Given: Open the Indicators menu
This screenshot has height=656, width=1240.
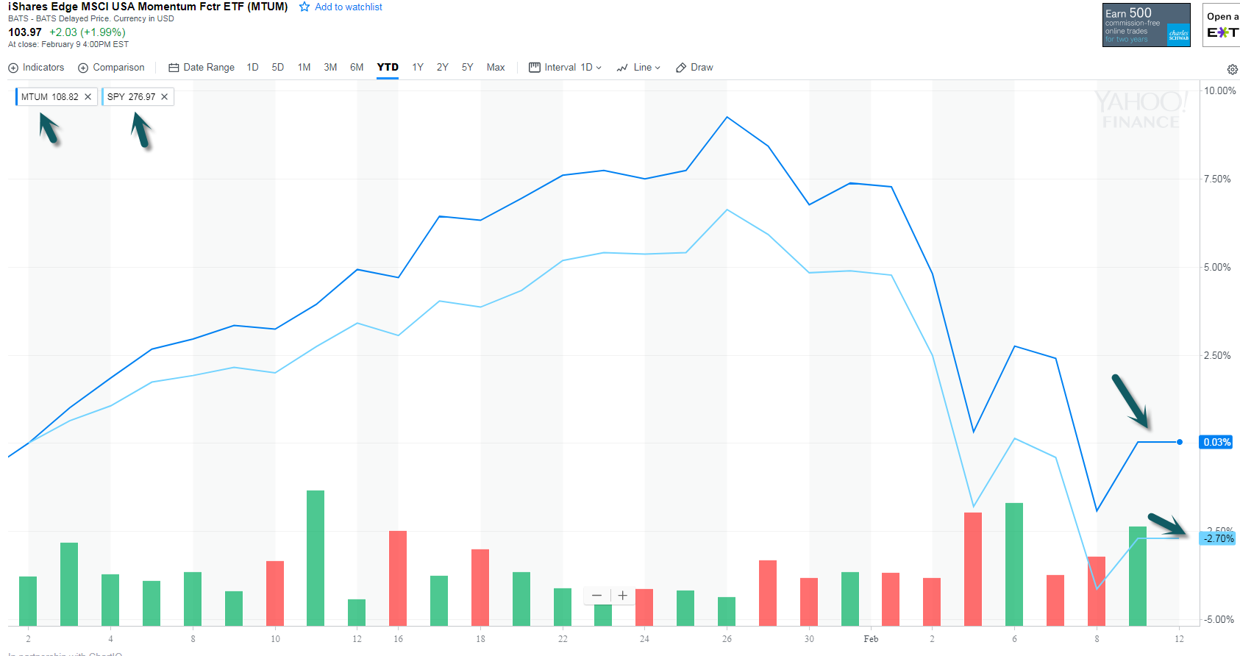Looking at the screenshot, I should tap(36, 68).
